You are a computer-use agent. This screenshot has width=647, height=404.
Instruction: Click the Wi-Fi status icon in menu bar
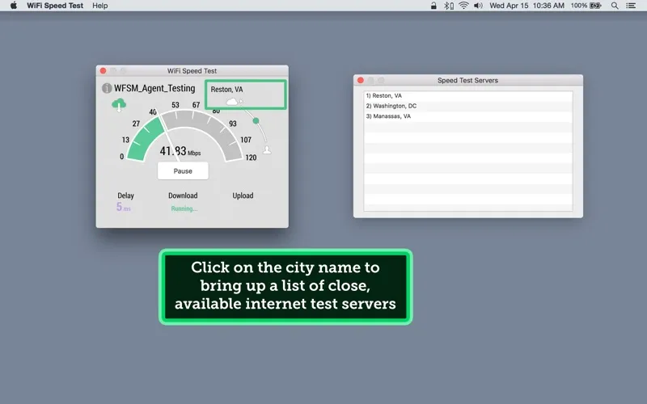[x=463, y=6]
